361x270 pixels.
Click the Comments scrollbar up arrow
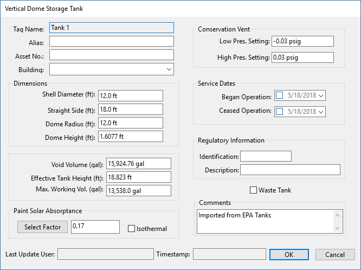338,215
